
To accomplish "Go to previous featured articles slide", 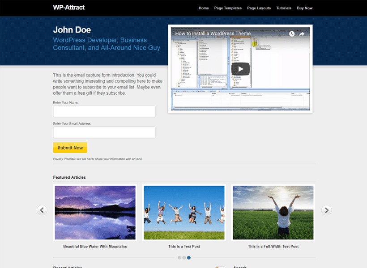I will click(42, 210).
